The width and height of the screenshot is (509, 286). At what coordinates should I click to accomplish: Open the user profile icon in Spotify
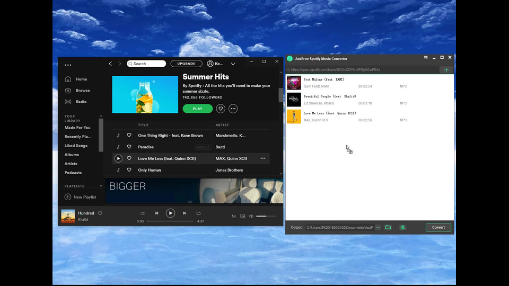[210, 64]
